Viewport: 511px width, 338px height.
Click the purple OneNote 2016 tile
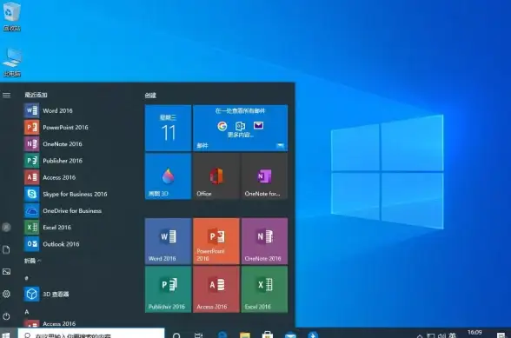[264, 241]
